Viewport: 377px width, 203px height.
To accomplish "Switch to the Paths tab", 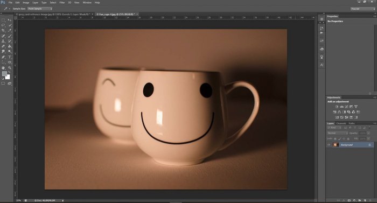I will pyautogui.click(x=352, y=123).
